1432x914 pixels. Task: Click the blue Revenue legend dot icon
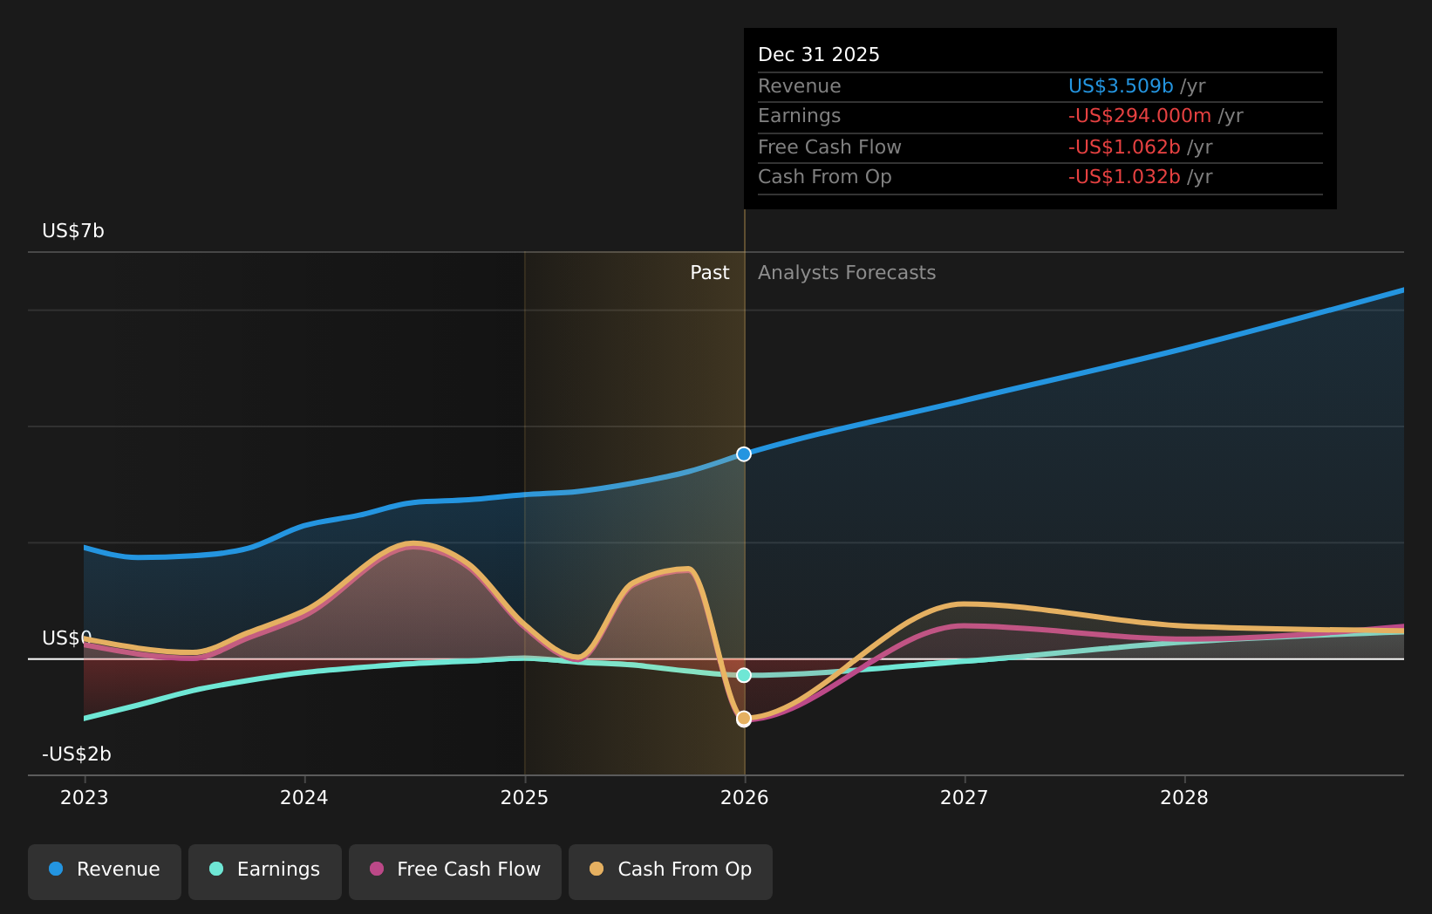(x=56, y=870)
